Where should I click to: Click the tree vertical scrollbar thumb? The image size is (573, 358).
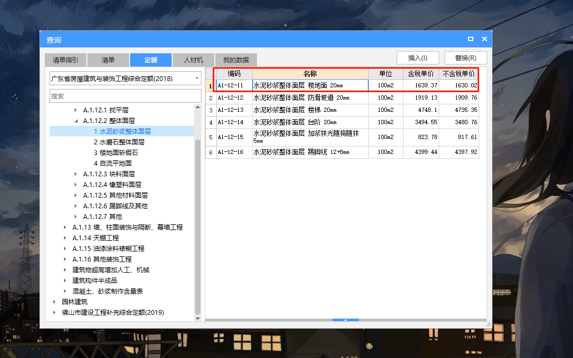(x=198, y=227)
